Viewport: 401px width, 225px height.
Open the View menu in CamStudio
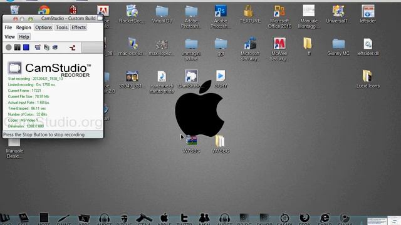[10, 37]
